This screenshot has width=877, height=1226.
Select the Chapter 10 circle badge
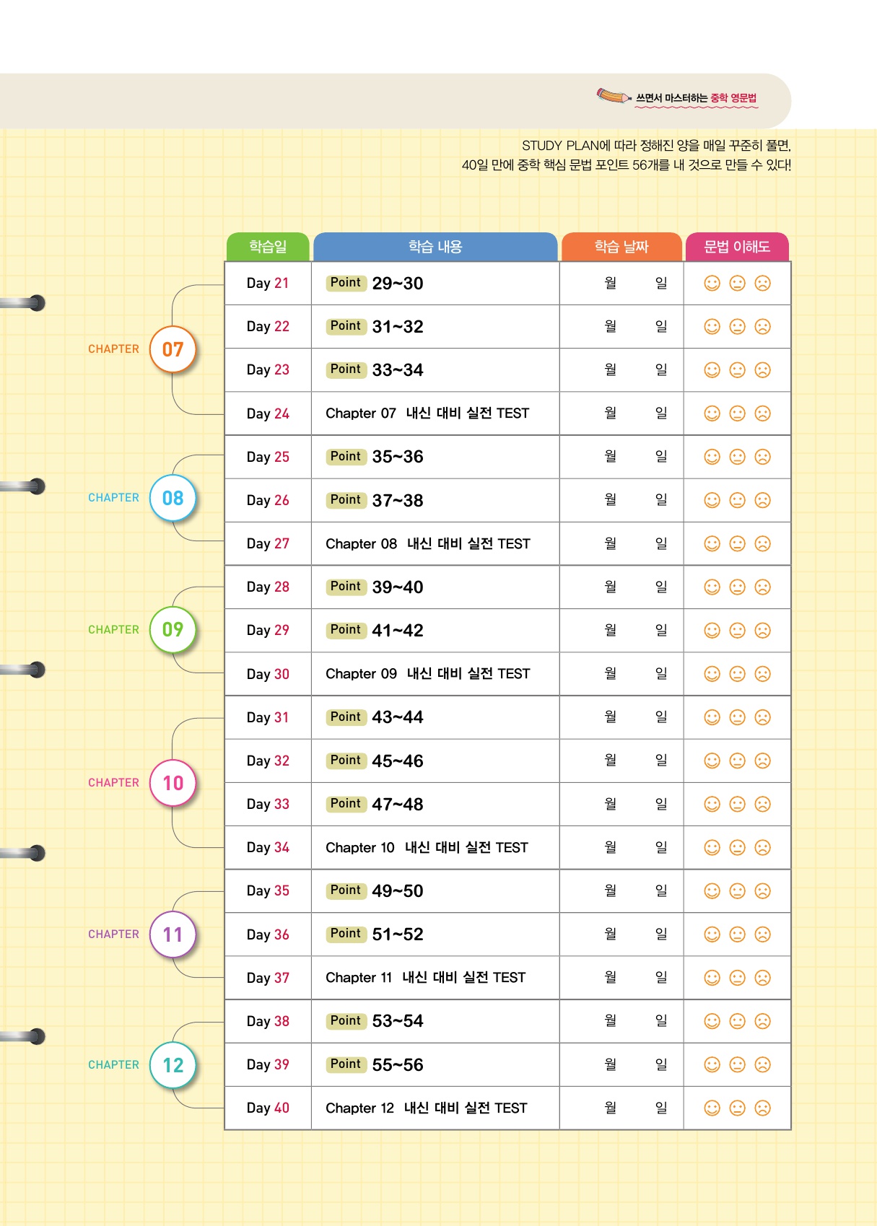(173, 783)
